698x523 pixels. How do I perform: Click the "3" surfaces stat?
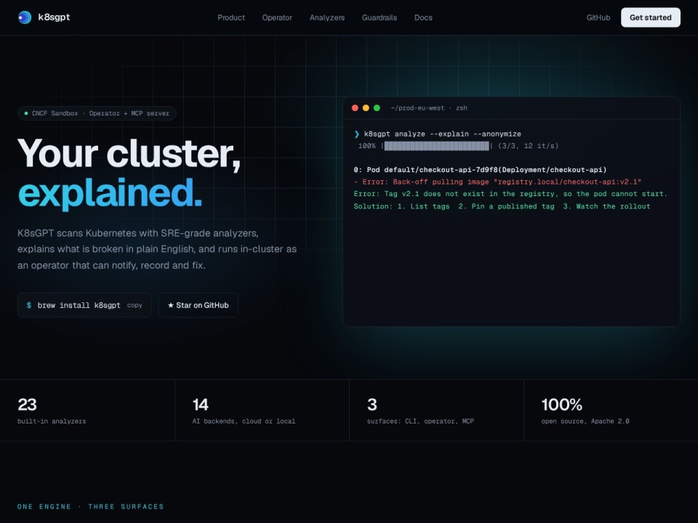point(372,405)
